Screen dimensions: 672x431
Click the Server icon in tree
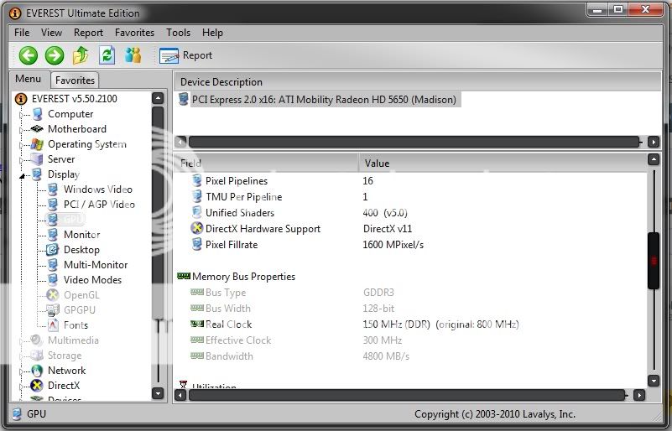click(x=37, y=159)
